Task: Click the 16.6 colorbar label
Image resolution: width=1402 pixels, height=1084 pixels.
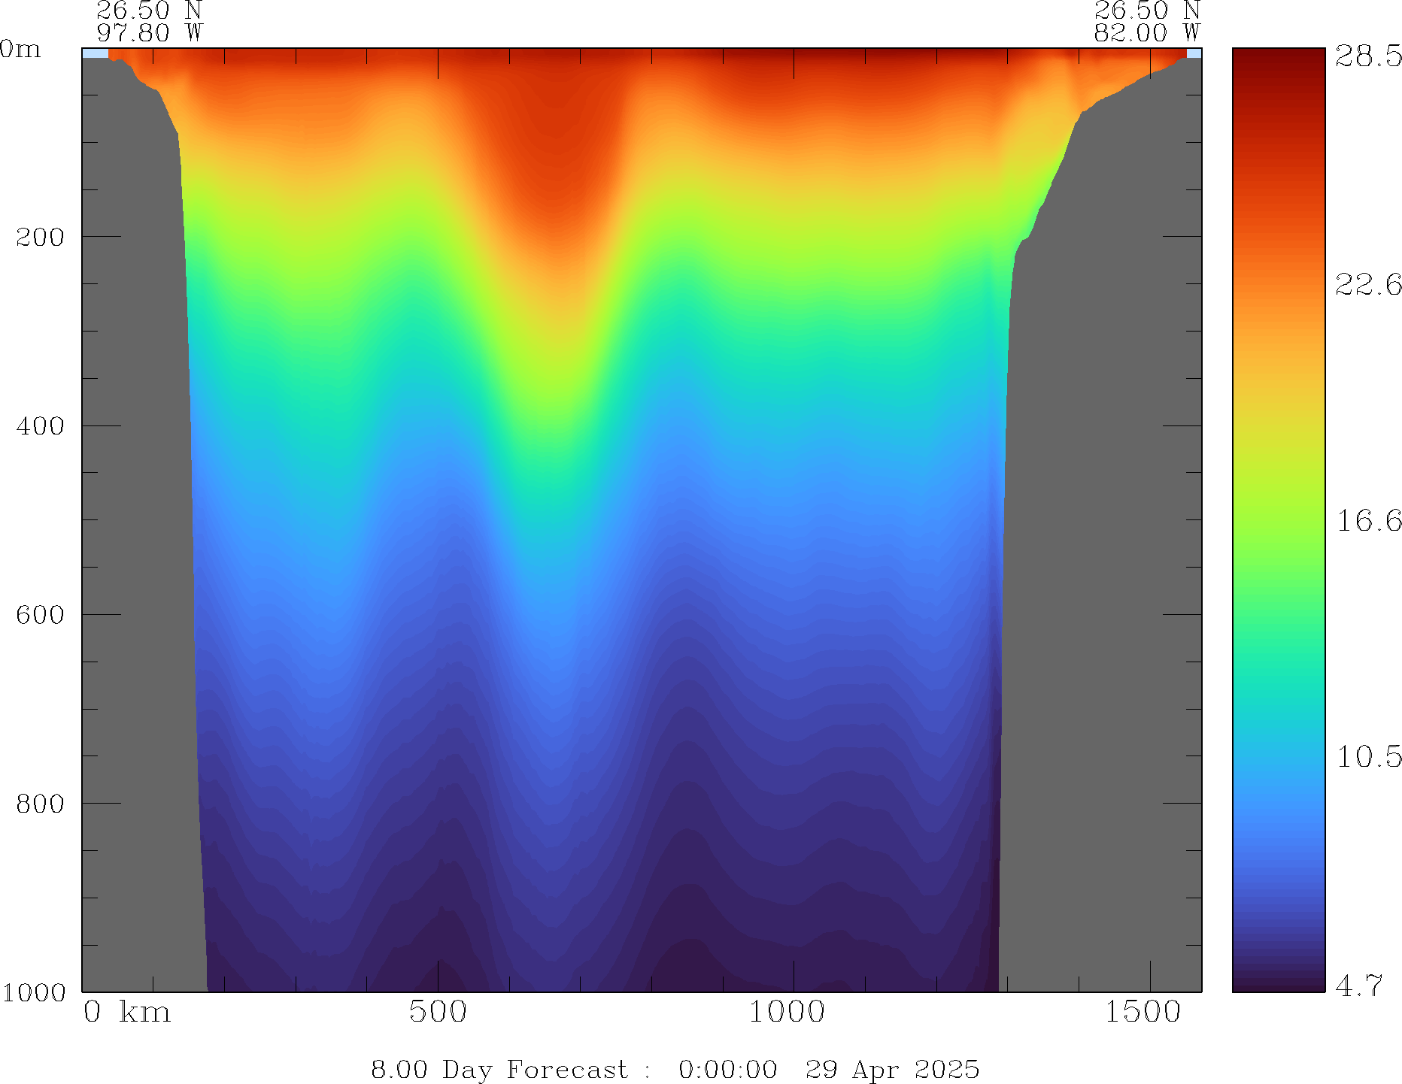Action: tap(1367, 520)
